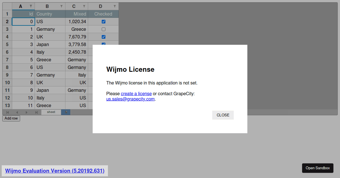Toggle the checkbox in the UK row 4
Image resolution: width=340 pixels, height=178 pixels.
[x=103, y=37]
